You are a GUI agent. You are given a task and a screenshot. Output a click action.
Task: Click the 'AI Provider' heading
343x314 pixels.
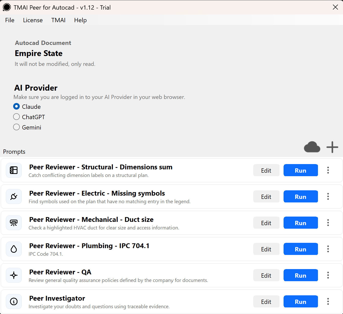[x=36, y=88]
